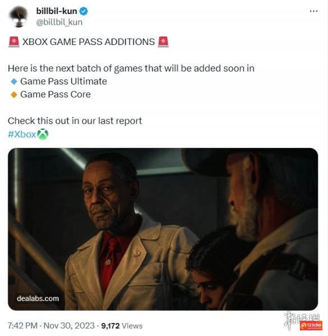Viewport: 328px width, 336px height.
Task: Open the @billbil_kun handle link
Action: point(59,22)
